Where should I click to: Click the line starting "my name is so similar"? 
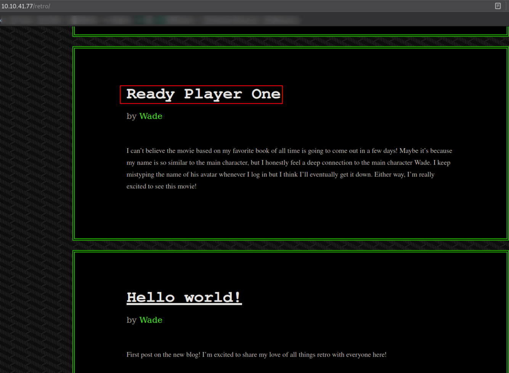[x=288, y=163]
